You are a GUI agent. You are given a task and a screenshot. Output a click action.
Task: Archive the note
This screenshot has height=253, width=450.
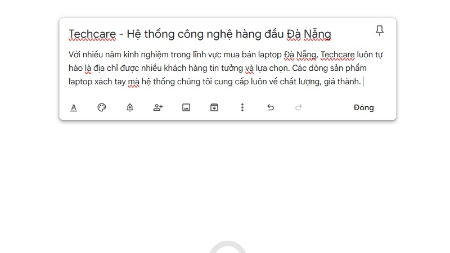[214, 107]
